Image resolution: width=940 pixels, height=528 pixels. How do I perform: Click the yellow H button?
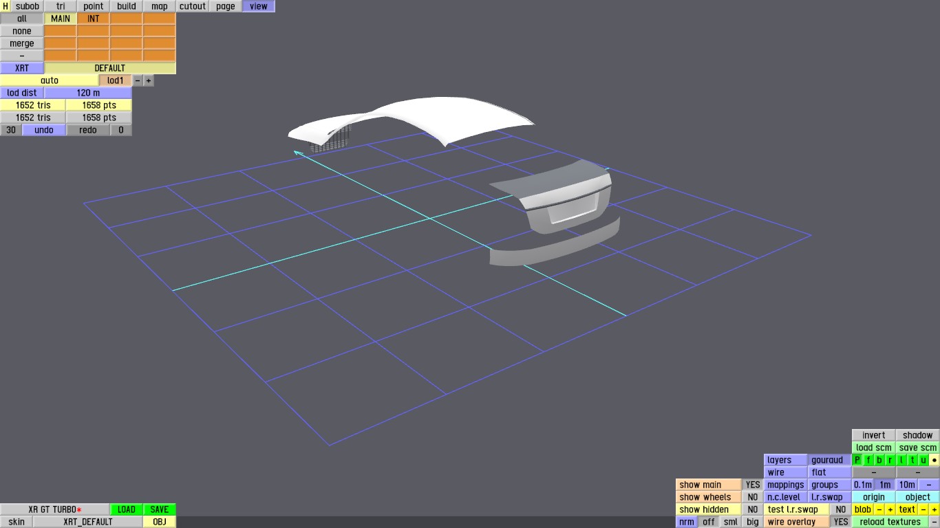(x=6, y=6)
